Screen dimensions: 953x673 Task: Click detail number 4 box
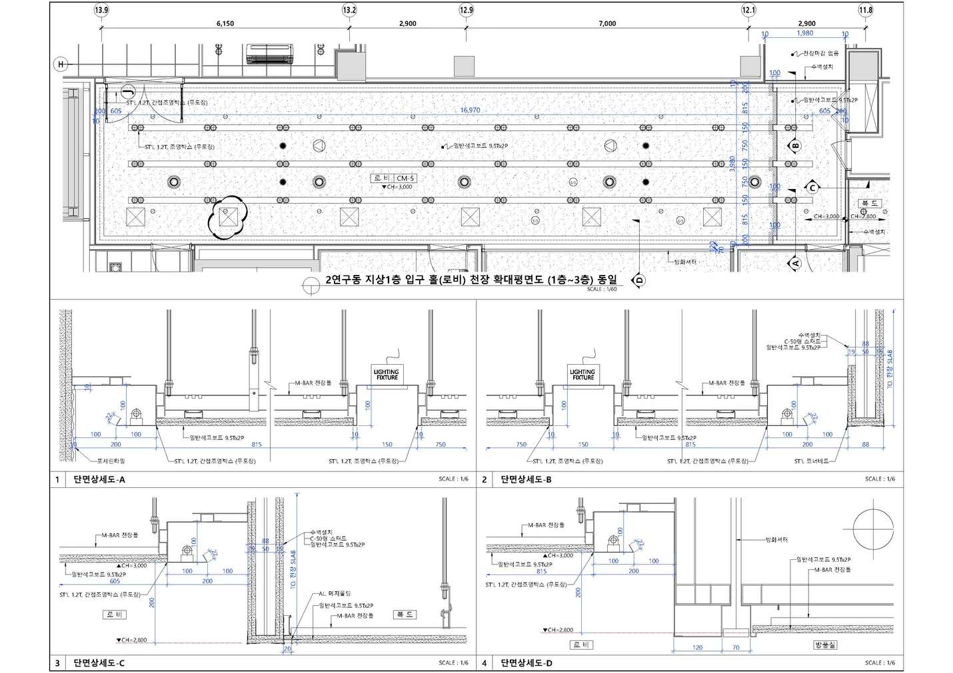(x=484, y=663)
